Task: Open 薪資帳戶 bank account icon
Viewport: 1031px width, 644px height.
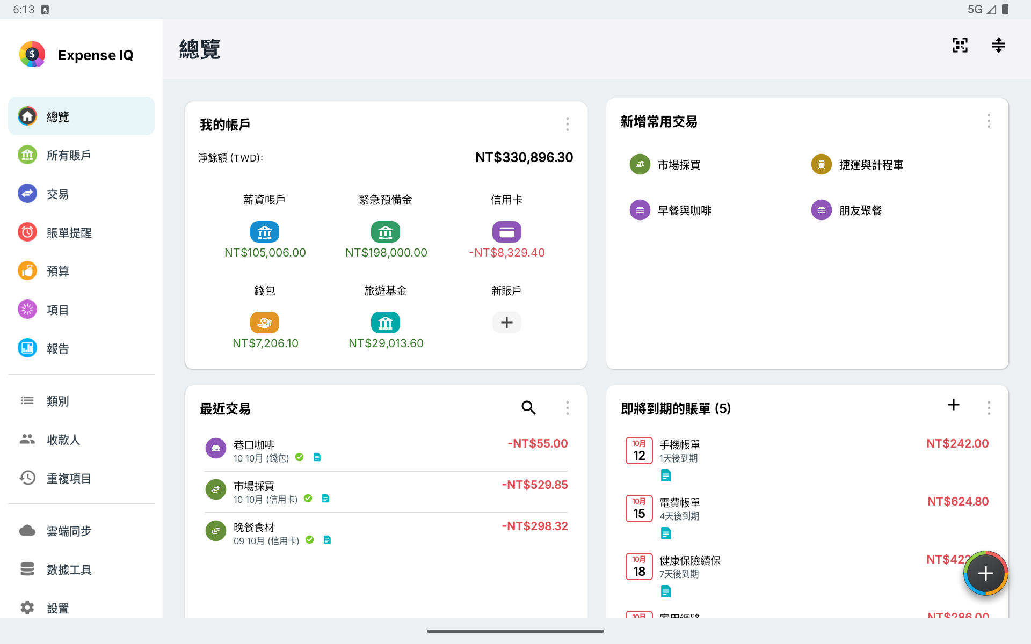Action: click(x=265, y=232)
